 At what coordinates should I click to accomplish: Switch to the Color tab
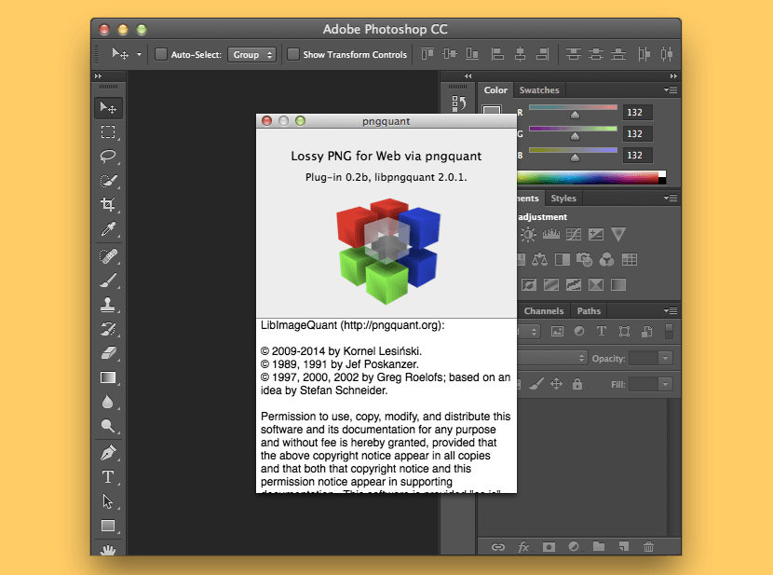[x=495, y=89]
